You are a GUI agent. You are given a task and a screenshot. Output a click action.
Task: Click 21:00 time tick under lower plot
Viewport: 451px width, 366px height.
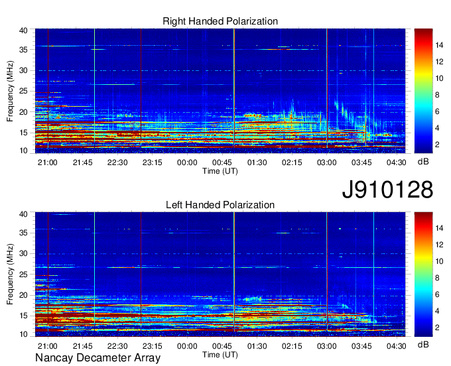pos(48,346)
